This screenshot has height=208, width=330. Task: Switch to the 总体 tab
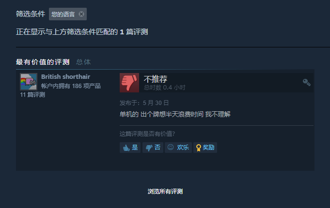pos(83,62)
